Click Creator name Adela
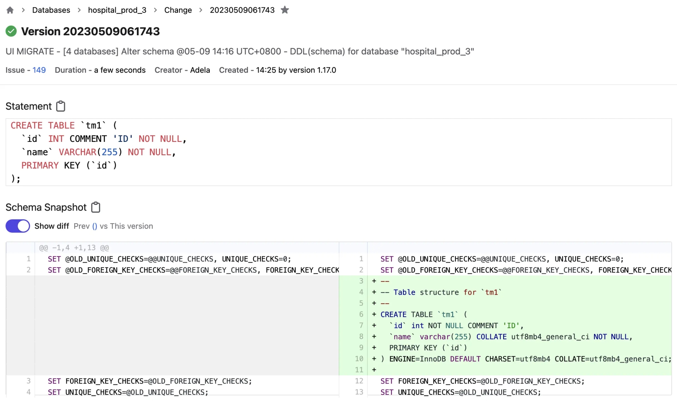Screen dimensions: 677x407 (200, 70)
